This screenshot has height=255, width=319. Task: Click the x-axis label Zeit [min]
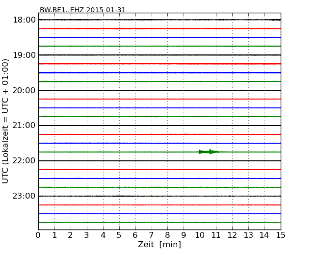coord(159,244)
